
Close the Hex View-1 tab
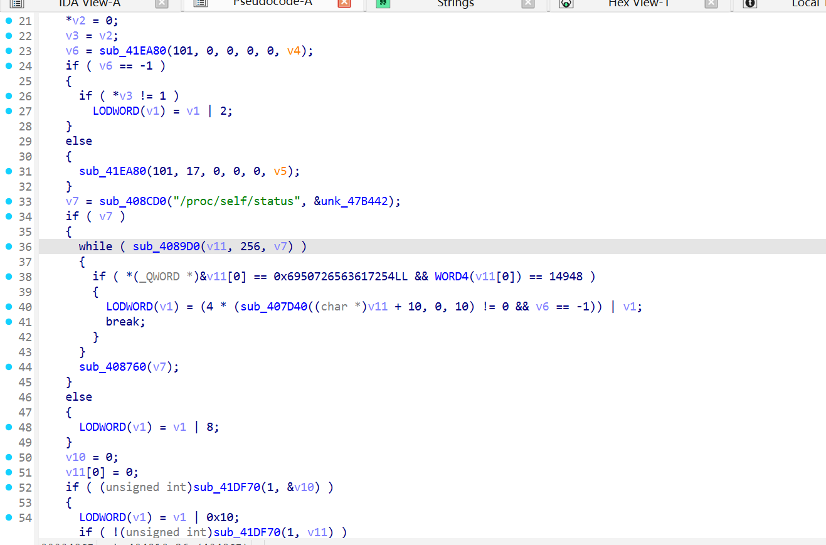coord(711,3)
